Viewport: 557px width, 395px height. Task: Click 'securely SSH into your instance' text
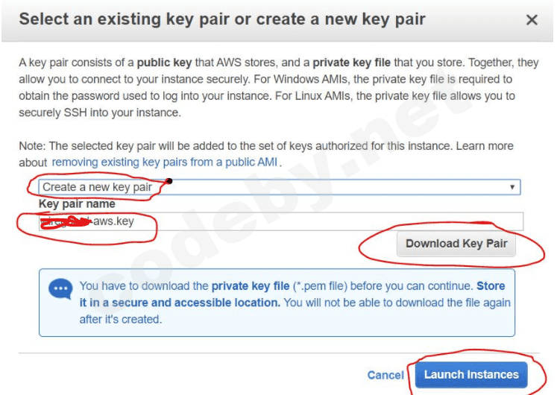101,113
